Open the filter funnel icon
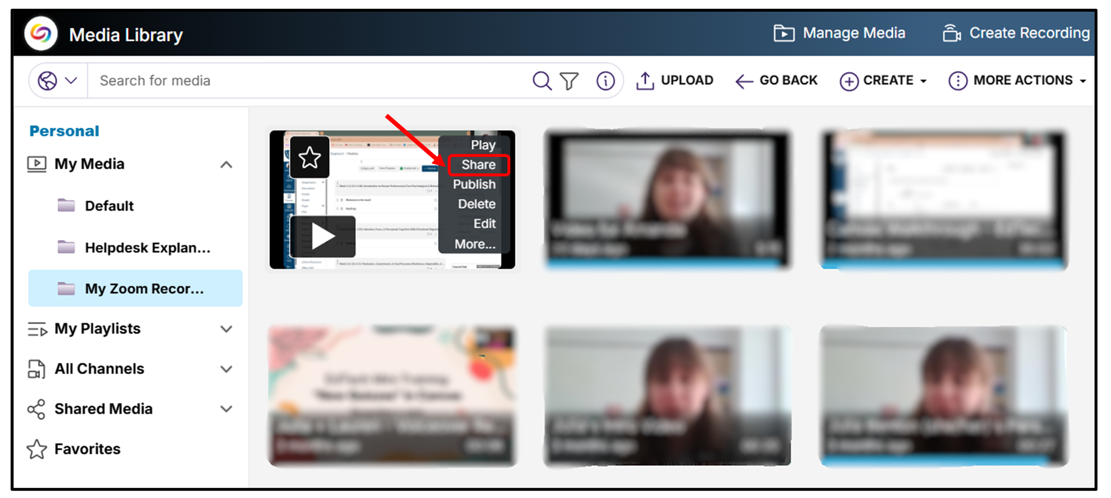Screen dimensions: 1111x498 coord(569,81)
